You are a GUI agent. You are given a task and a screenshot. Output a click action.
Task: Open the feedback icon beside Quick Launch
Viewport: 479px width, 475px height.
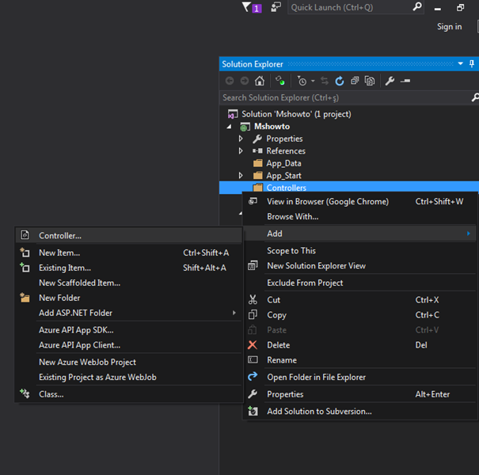[x=276, y=7]
